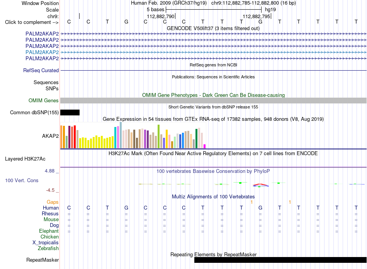Click 'RefSeq genes from NCBI' title

click(213, 65)
